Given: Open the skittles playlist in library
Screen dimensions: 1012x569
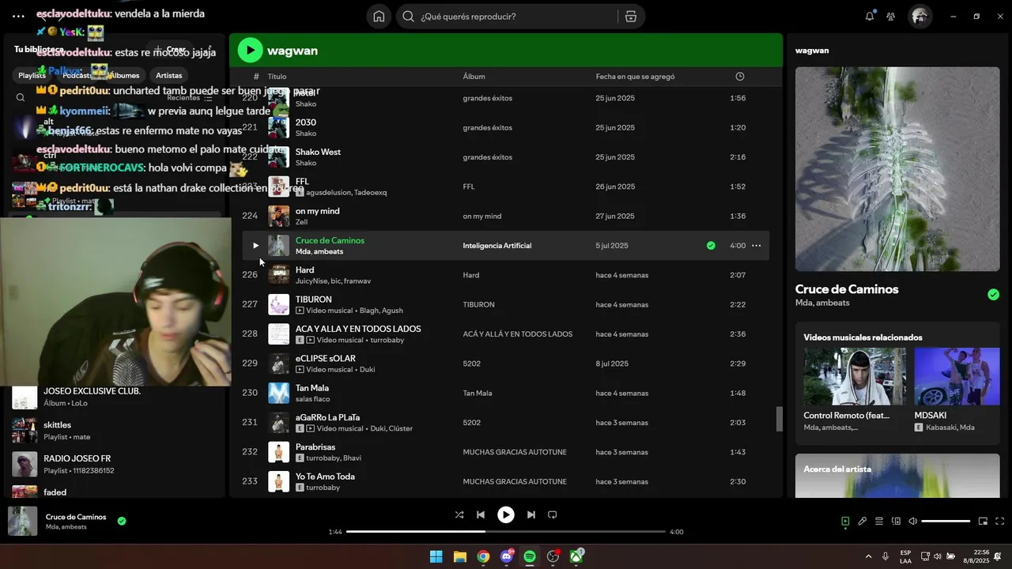Looking at the screenshot, I should [x=116, y=431].
